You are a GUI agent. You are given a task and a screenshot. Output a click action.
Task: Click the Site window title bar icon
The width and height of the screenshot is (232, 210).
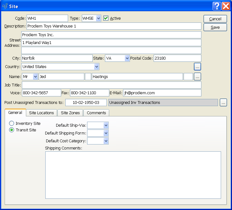point(5,6)
